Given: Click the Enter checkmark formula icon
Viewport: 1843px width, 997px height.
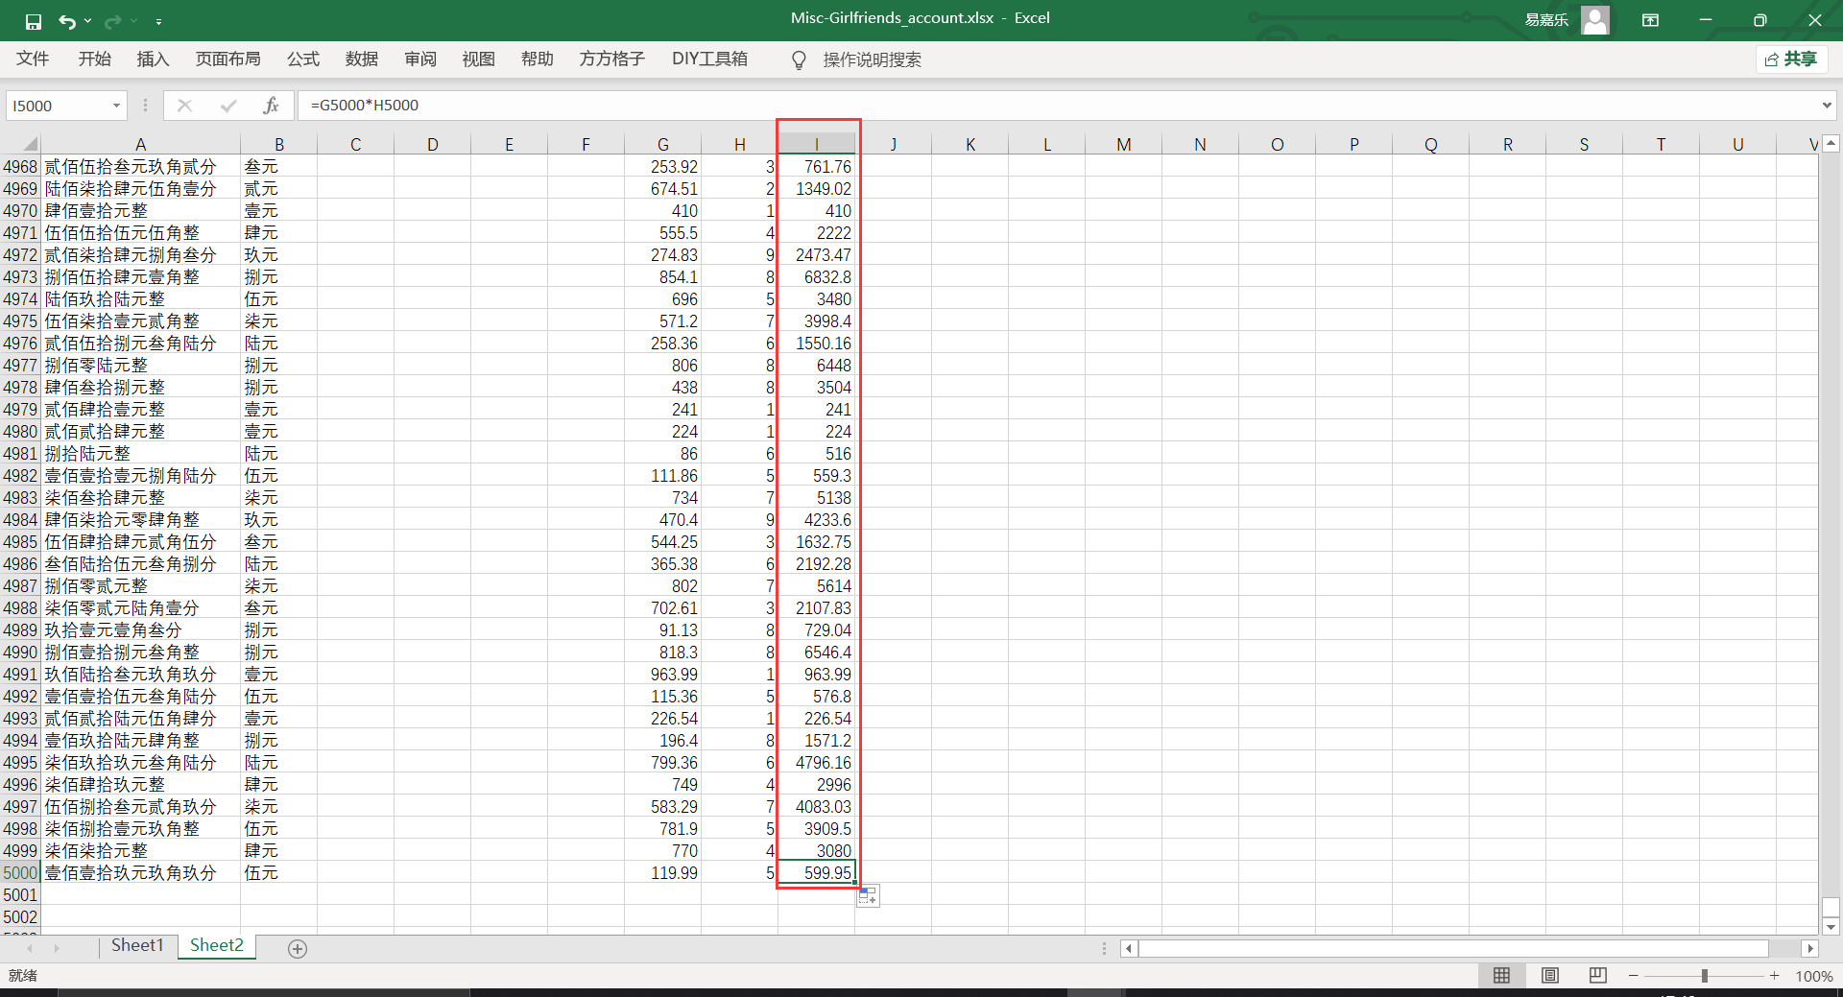Looking at the screenshot, I should [227, 106].
